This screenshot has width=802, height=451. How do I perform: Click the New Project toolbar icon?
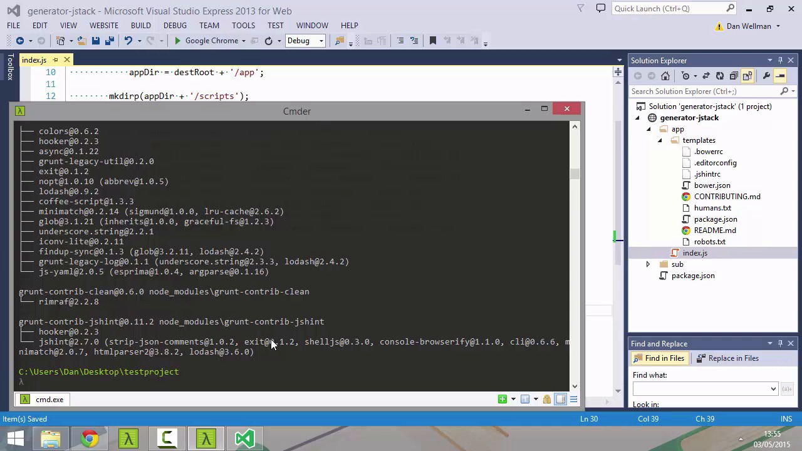(61, 41)
